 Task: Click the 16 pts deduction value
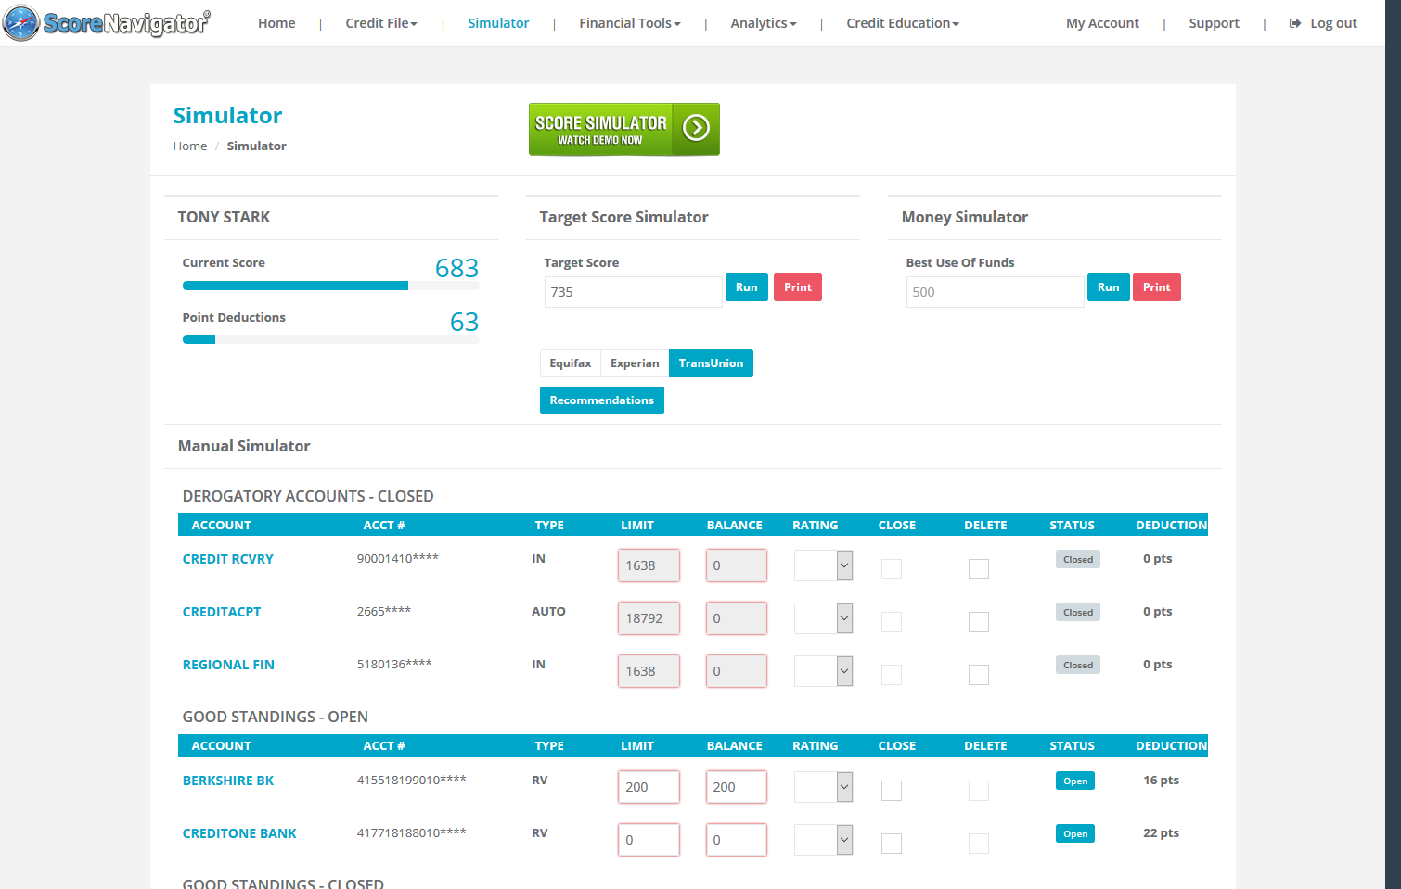coord(1161,781)
